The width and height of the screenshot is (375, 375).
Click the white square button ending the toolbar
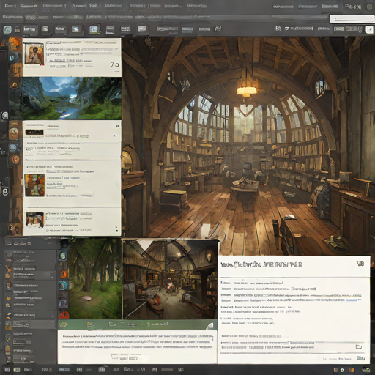pos(369,29)
